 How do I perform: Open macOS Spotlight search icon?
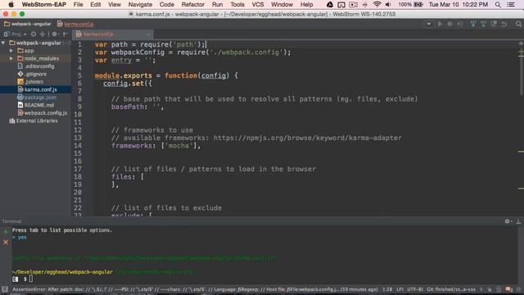[x=498, y=4]
